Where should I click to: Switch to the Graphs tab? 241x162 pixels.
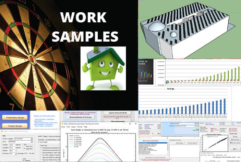pyautogui.click(x=40, y=136)
